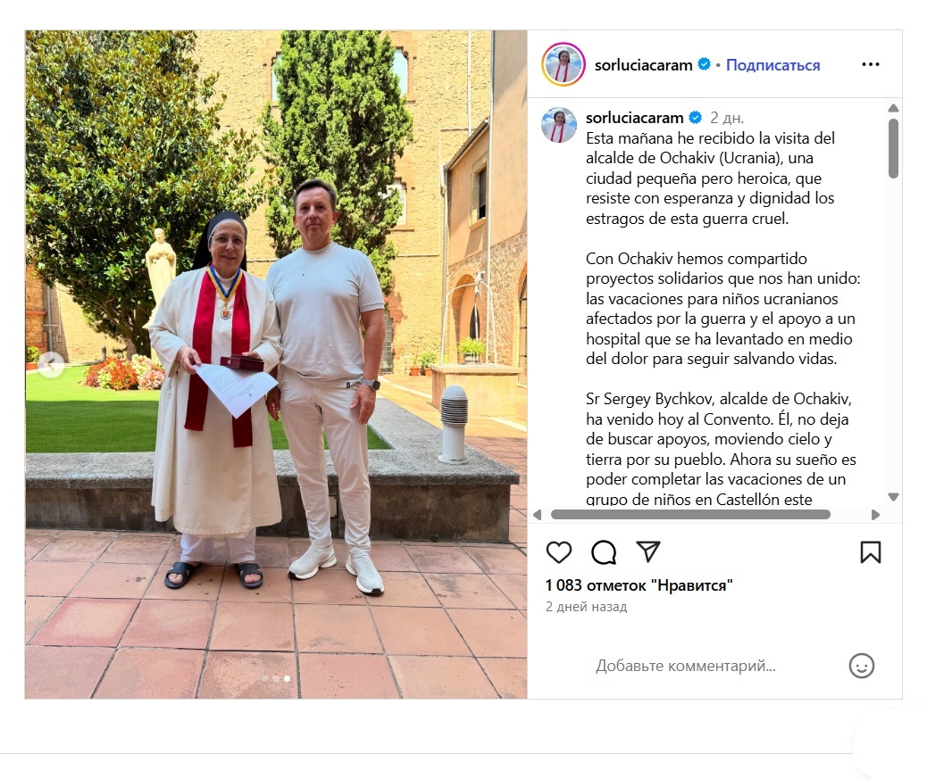Click the 2 дней назад timestamp
The image size is (927, 779).
586,607
